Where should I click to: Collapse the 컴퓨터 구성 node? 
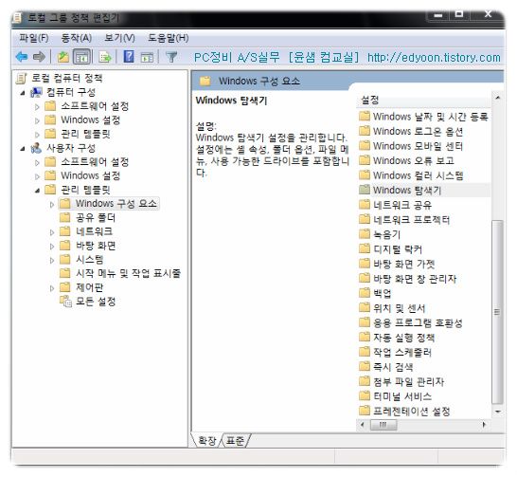pyautogui.click(x=23, y=93)
